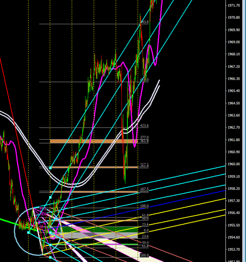Select the 261.8 Fibonacci level label
This screenshot has height=262, width=246.
(x=144, y=166)
